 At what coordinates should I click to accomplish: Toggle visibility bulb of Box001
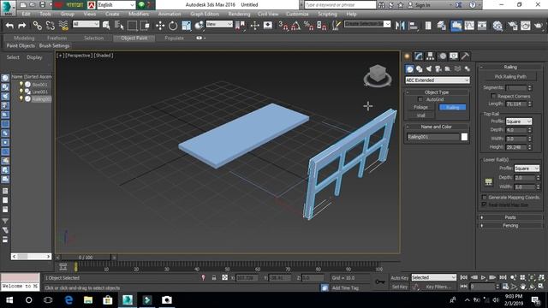(x=21, y=84)
